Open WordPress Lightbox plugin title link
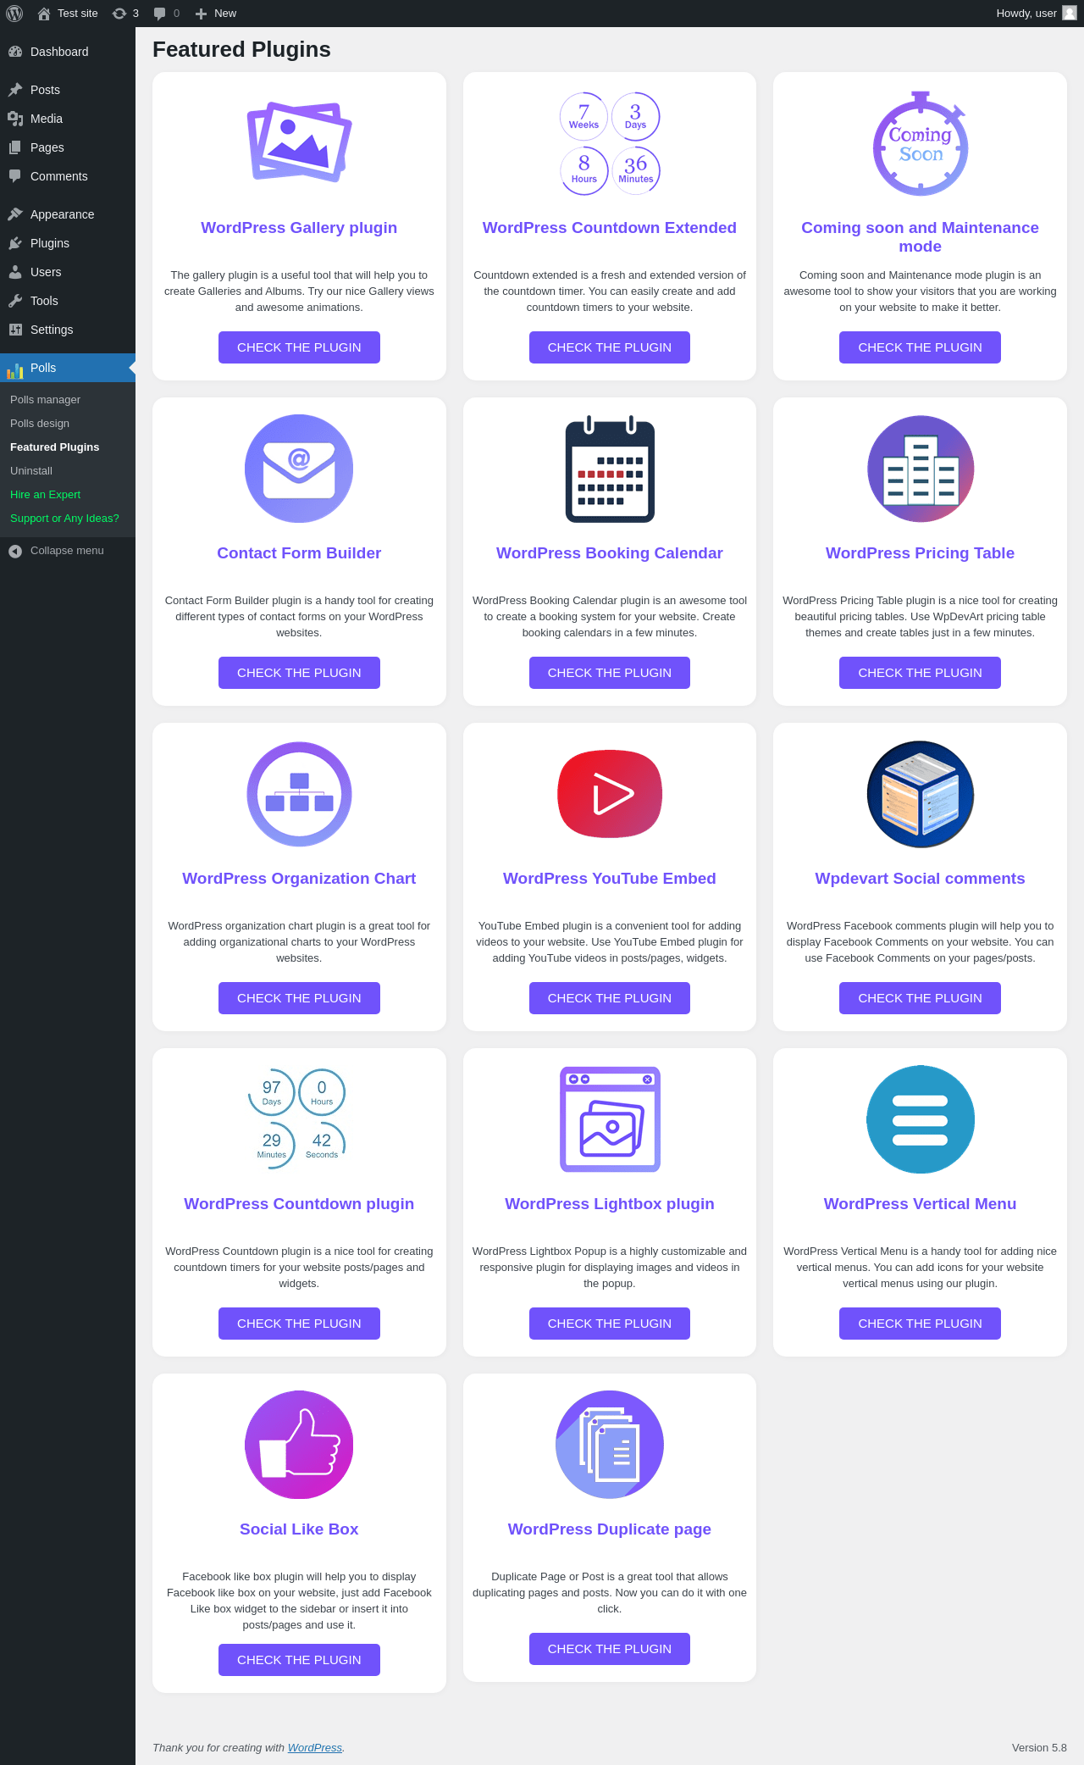This screenshot has height=1765, width=1084. tap(610, 1204)
